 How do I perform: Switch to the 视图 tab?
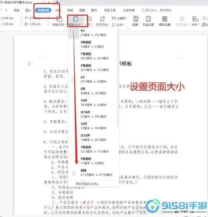point(82,10)
